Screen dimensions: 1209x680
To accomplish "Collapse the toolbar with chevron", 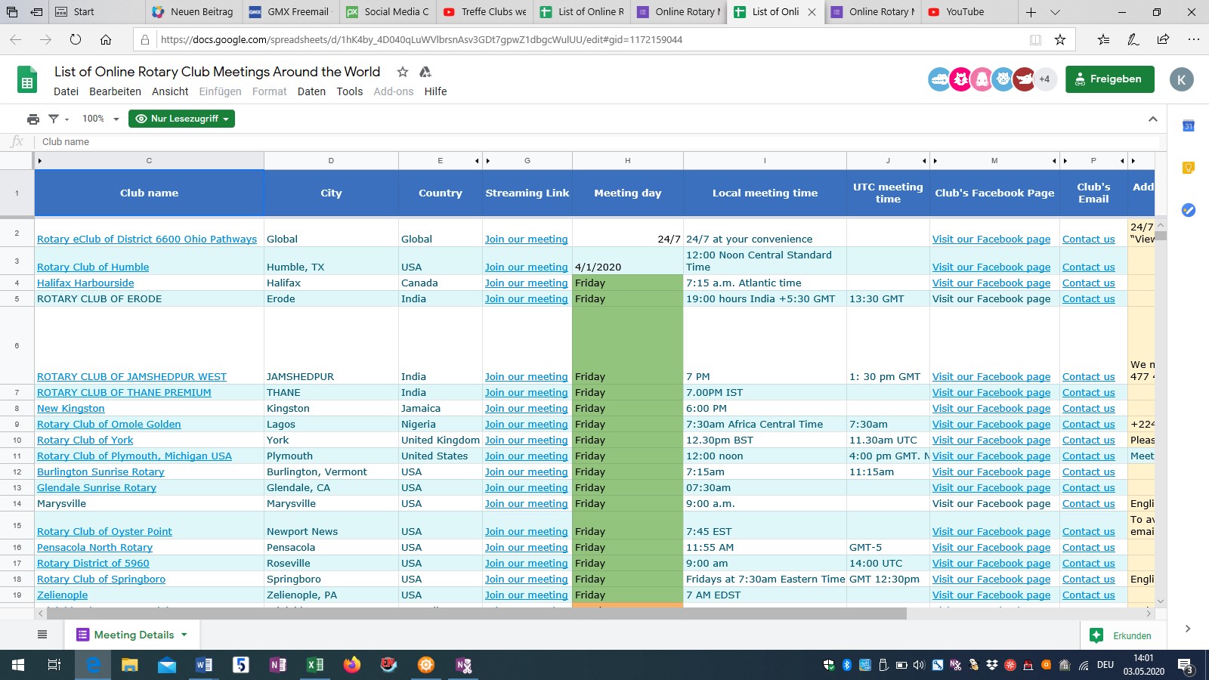I will click(x=1152, y=119).
